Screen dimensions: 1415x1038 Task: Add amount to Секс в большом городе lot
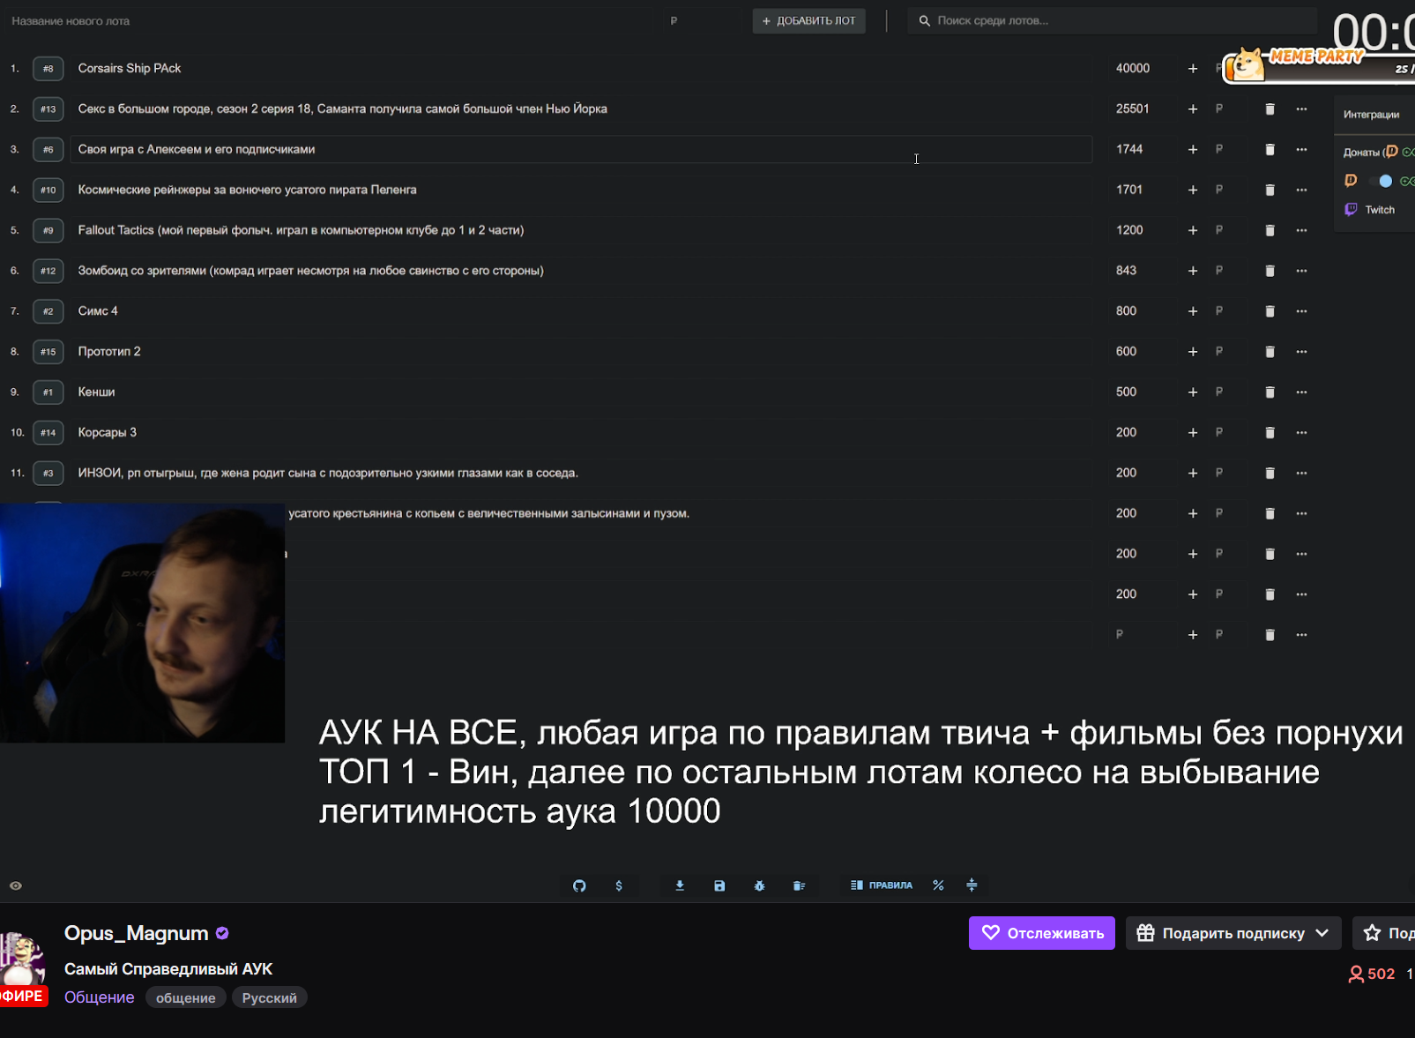[1192, 109]
